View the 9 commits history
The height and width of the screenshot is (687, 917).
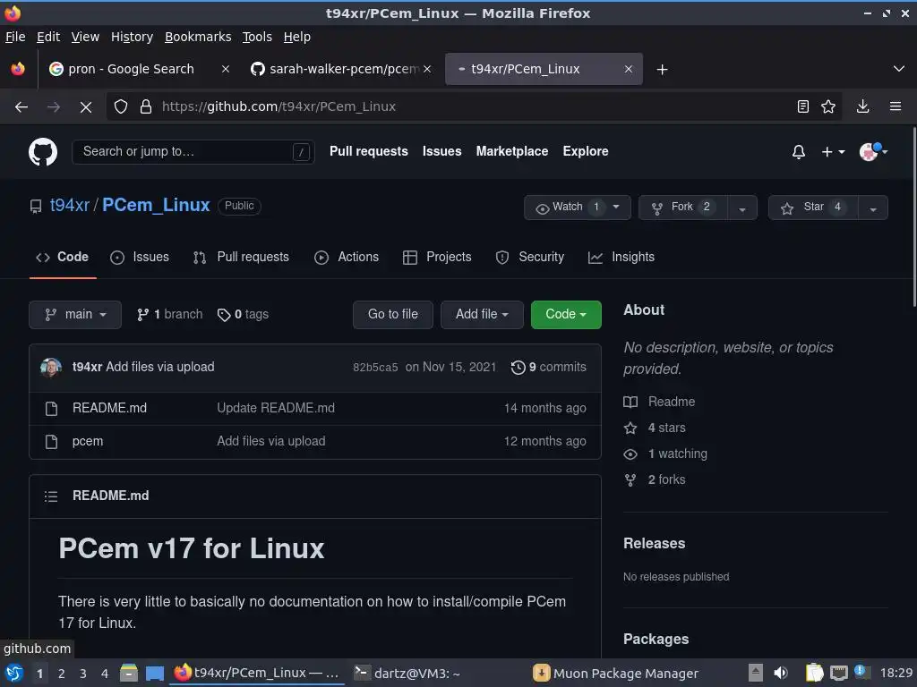pyautogui.click(x=549, y=367)
